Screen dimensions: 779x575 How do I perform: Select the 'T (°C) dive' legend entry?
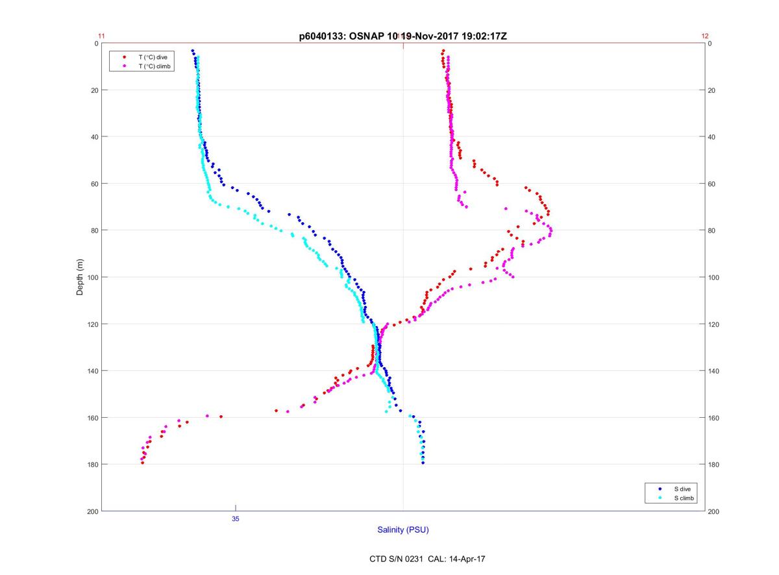tap(153, 57)
